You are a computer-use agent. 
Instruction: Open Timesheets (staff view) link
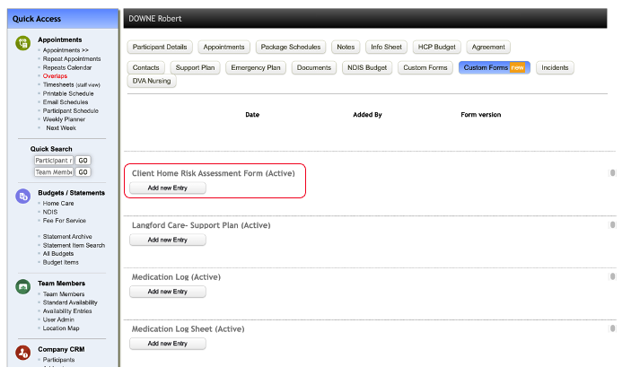click(71, 85)
